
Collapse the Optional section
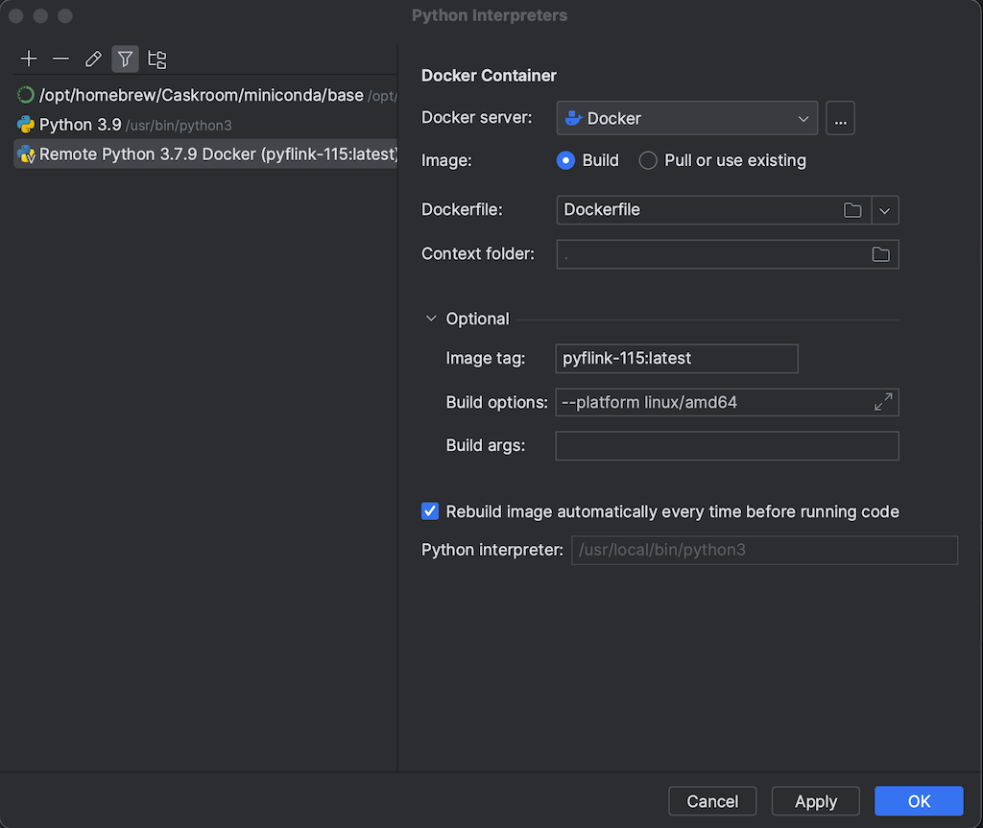point(431,319)
